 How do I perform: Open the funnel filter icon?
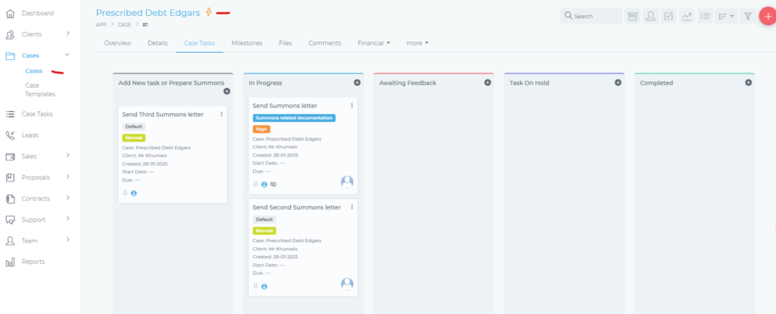tap(747, 16)
